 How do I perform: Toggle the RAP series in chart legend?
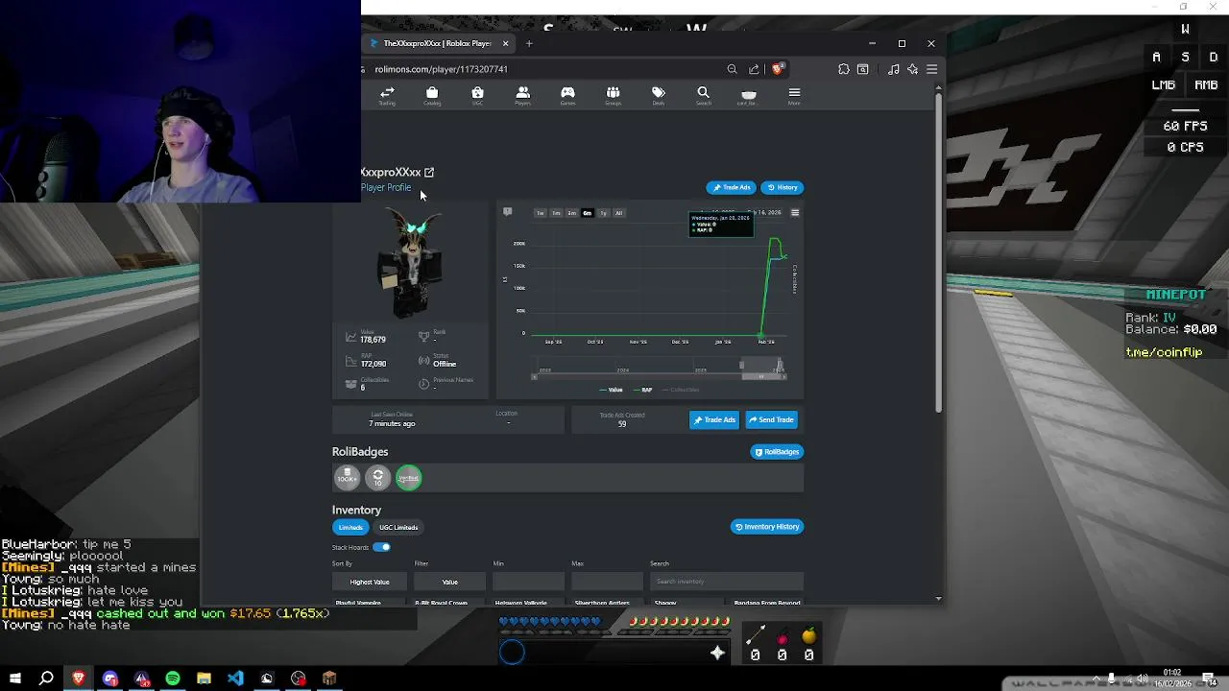click(641, 390)
